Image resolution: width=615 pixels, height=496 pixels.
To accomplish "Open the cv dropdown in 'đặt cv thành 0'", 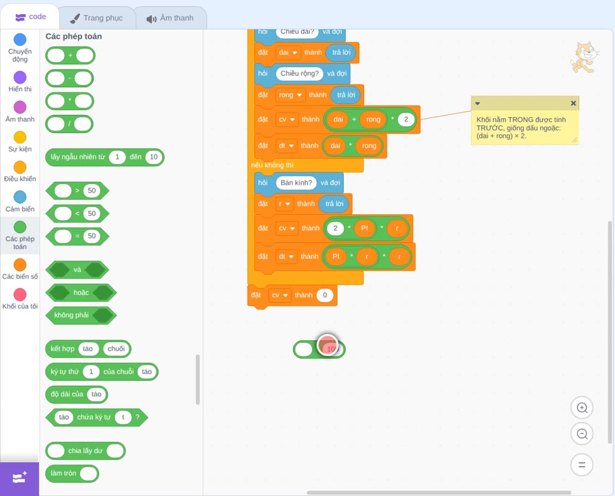I will [x=280, y=295].
